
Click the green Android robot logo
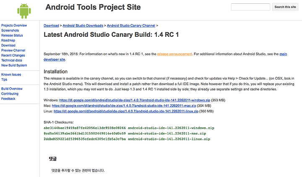(x=24, y=11)
